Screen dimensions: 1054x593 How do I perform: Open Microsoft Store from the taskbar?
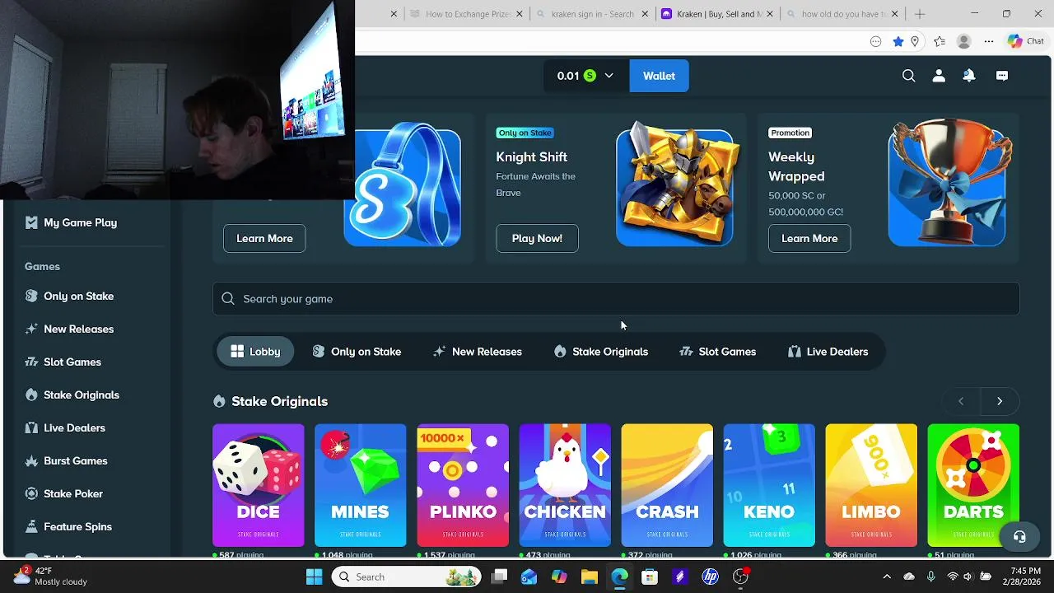tap(650, 577)
